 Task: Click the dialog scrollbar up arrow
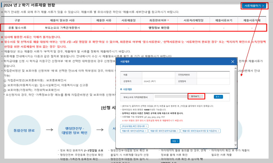236,68
